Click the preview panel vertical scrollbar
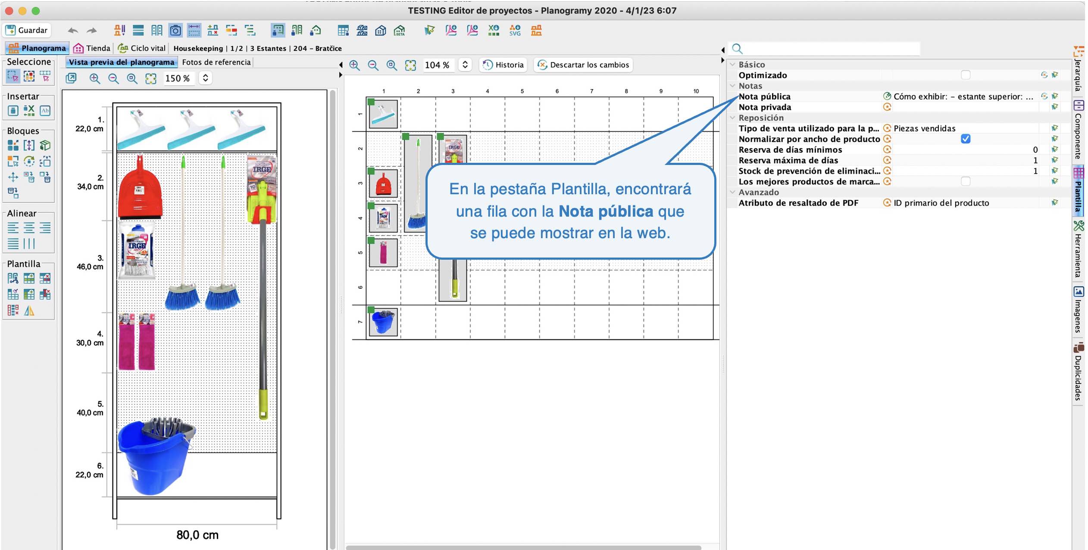 (332, 319)
